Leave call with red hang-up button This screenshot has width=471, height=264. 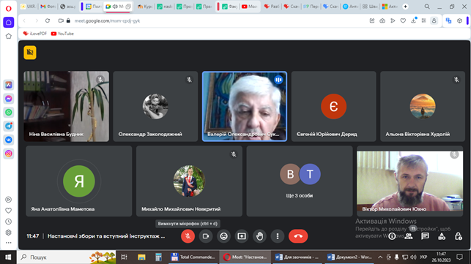coord(298,236)
